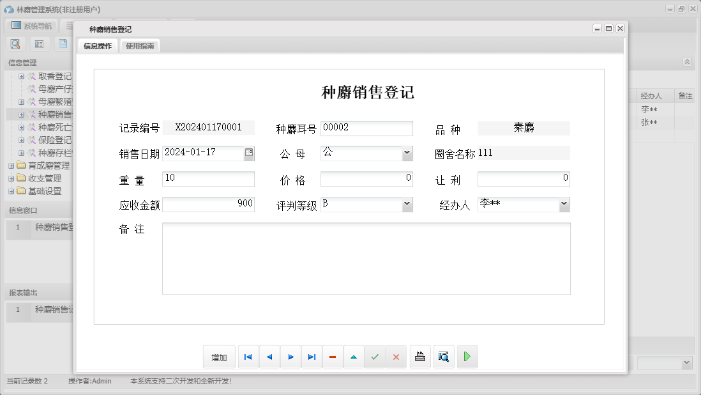The height and width of the screenshot is (395, 701).
Task: Switch to the 使用指南 tab
Action: click(x=139, y=45)
